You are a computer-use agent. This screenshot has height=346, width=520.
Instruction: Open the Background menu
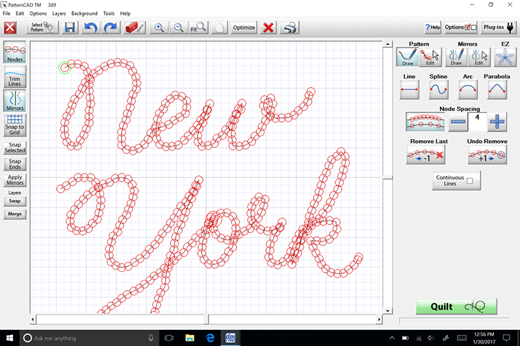point(84,13)
